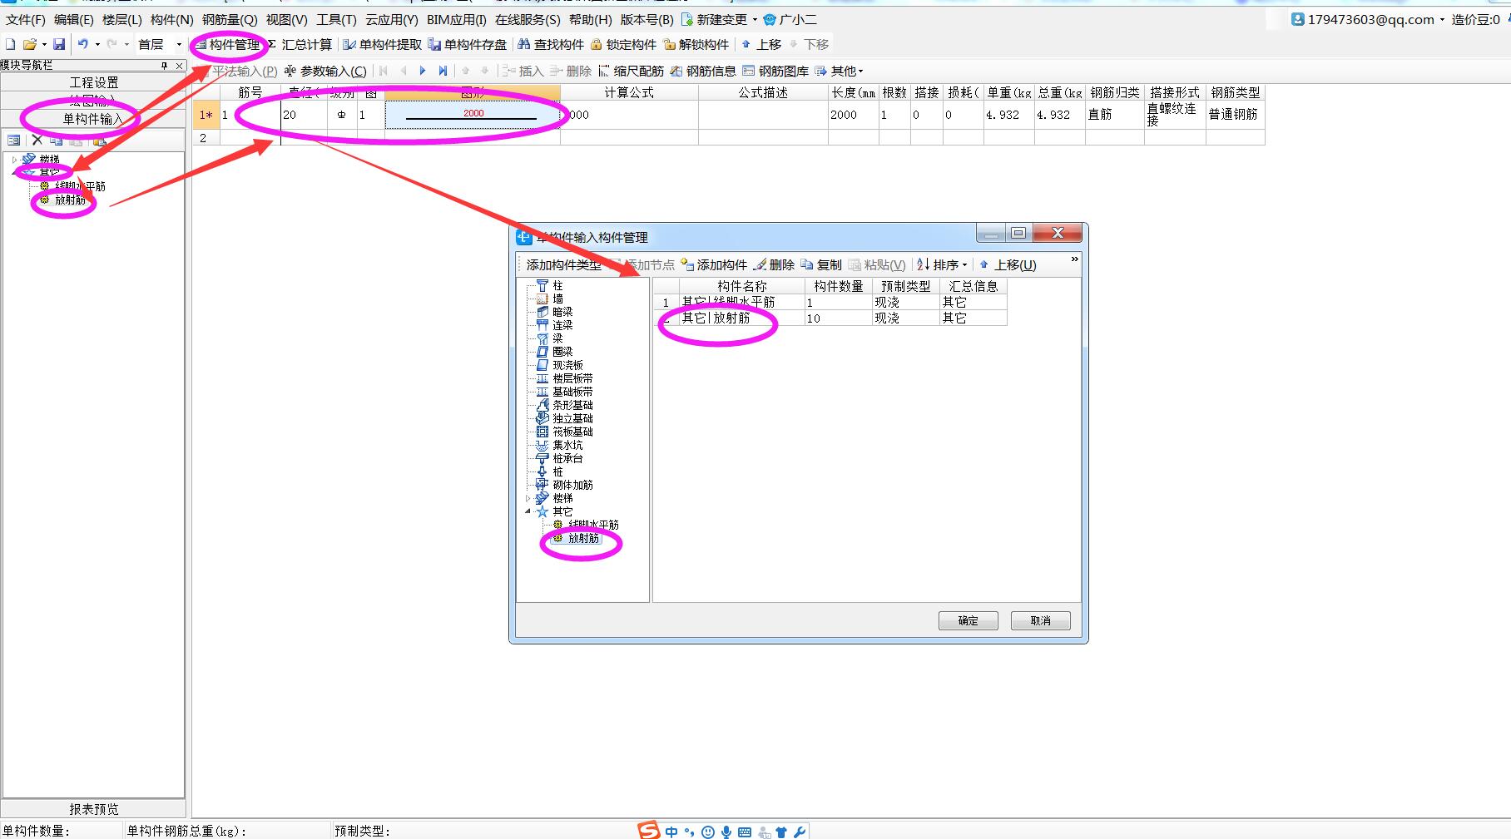This screenshot has height=839, width=1511.
Task: Open the 新建变更 dropdown arrow
Action: [x=755, y=19]
